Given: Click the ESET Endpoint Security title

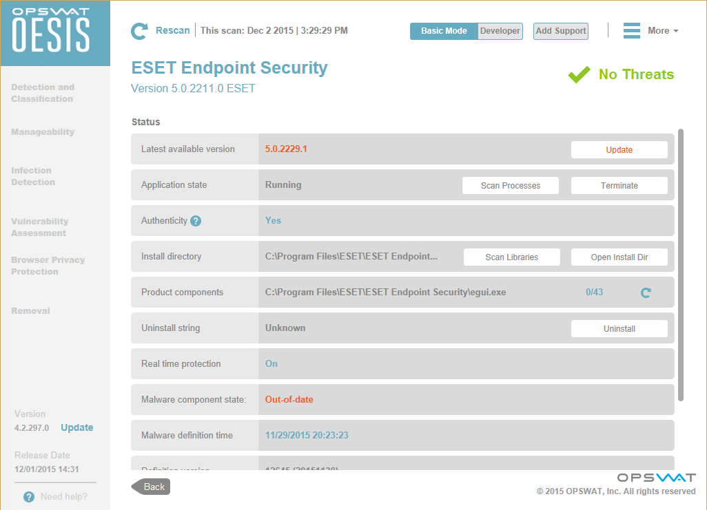Looking at the screenshot, I should [x=229, y=68].
